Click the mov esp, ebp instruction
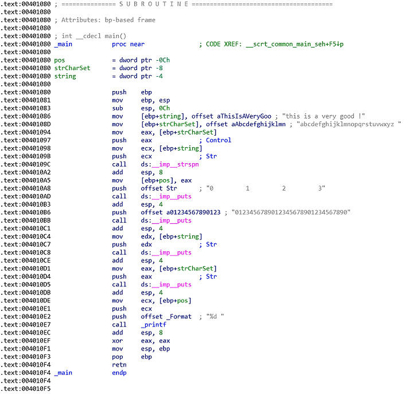 [141, 349]
